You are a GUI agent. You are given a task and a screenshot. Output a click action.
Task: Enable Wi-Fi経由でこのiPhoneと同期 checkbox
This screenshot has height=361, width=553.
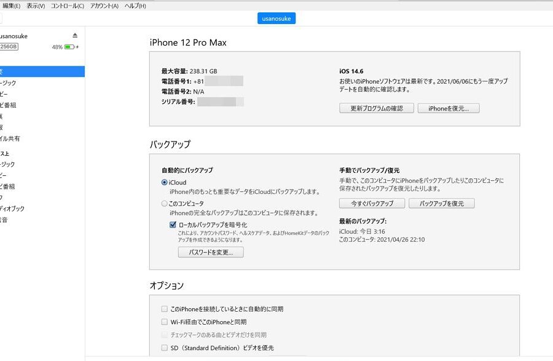[164, 322]
